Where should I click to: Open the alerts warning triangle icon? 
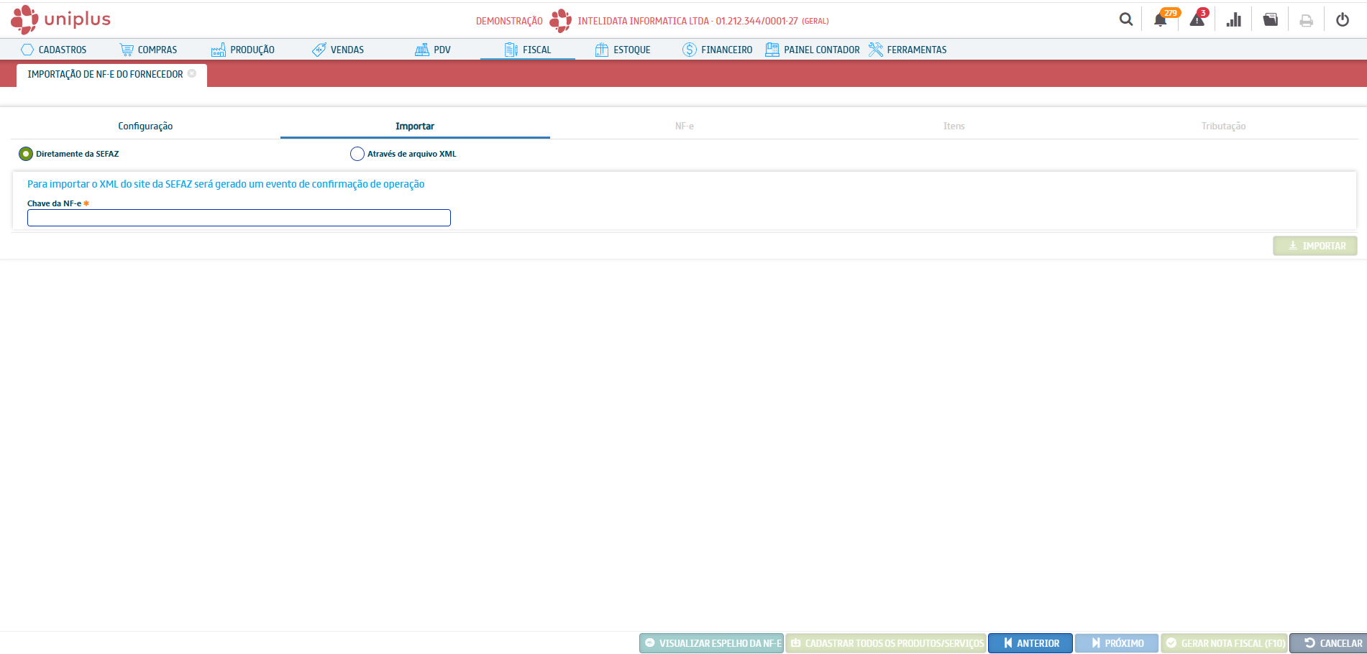point(1197,20)
